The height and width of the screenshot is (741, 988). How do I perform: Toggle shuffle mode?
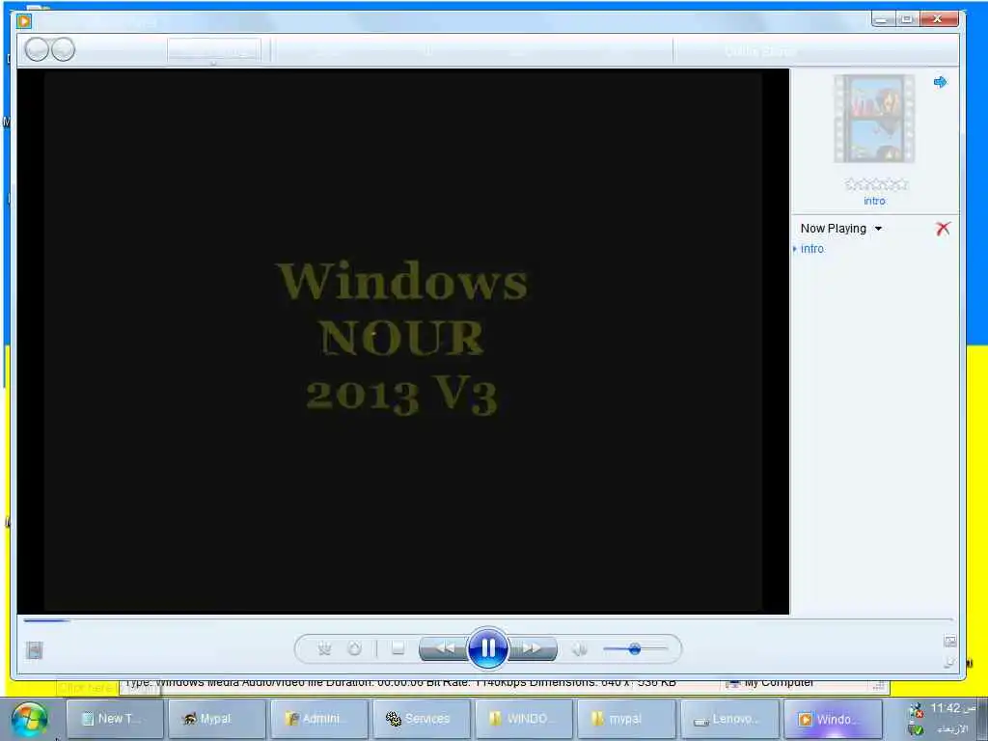324,648
